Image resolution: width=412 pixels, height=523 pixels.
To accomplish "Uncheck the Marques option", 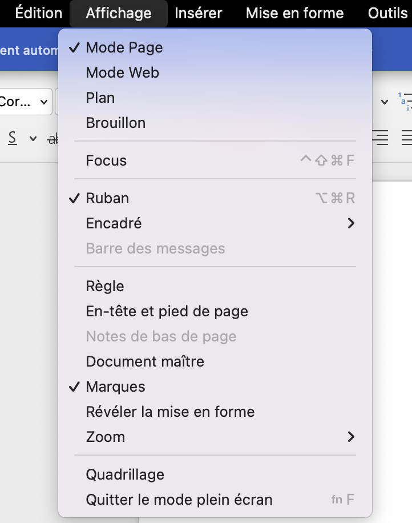I will pos(115,387).
